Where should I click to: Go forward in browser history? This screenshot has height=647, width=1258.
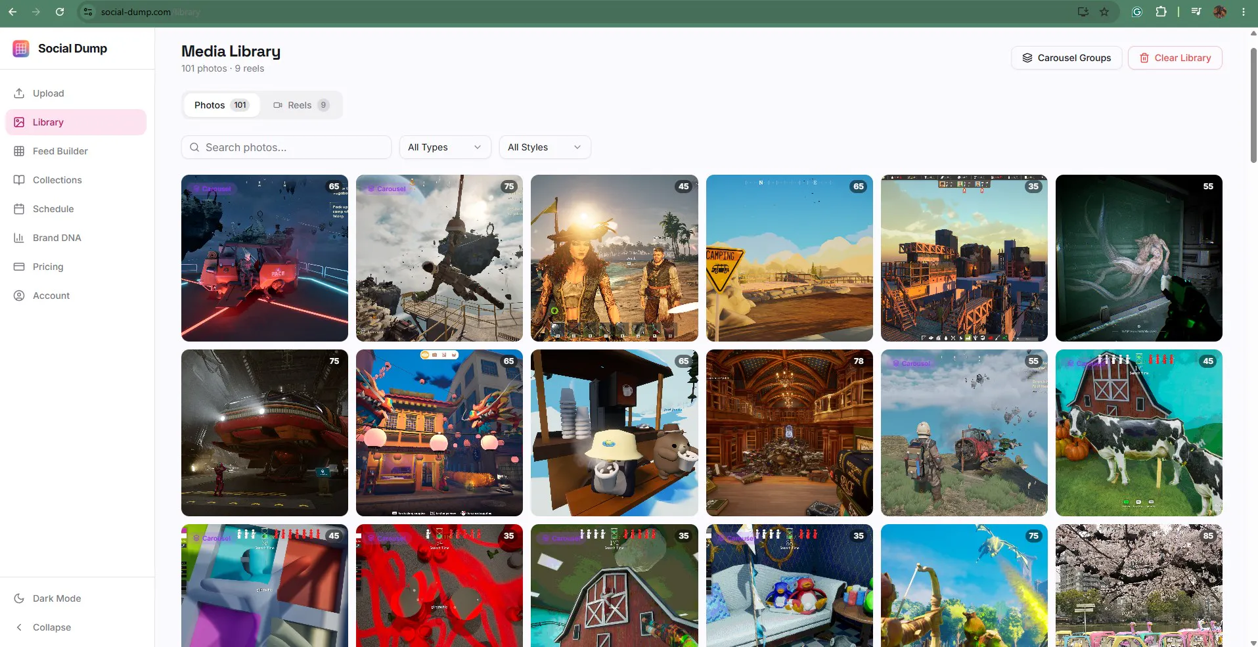click(36, 12)
